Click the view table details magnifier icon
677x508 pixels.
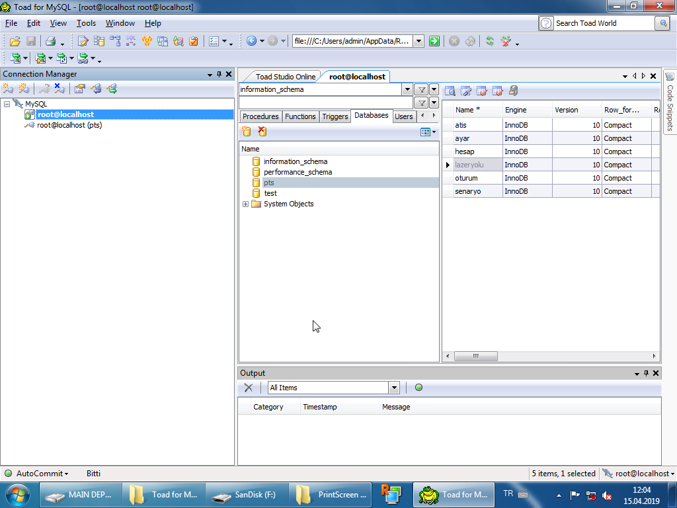[450, 91]
